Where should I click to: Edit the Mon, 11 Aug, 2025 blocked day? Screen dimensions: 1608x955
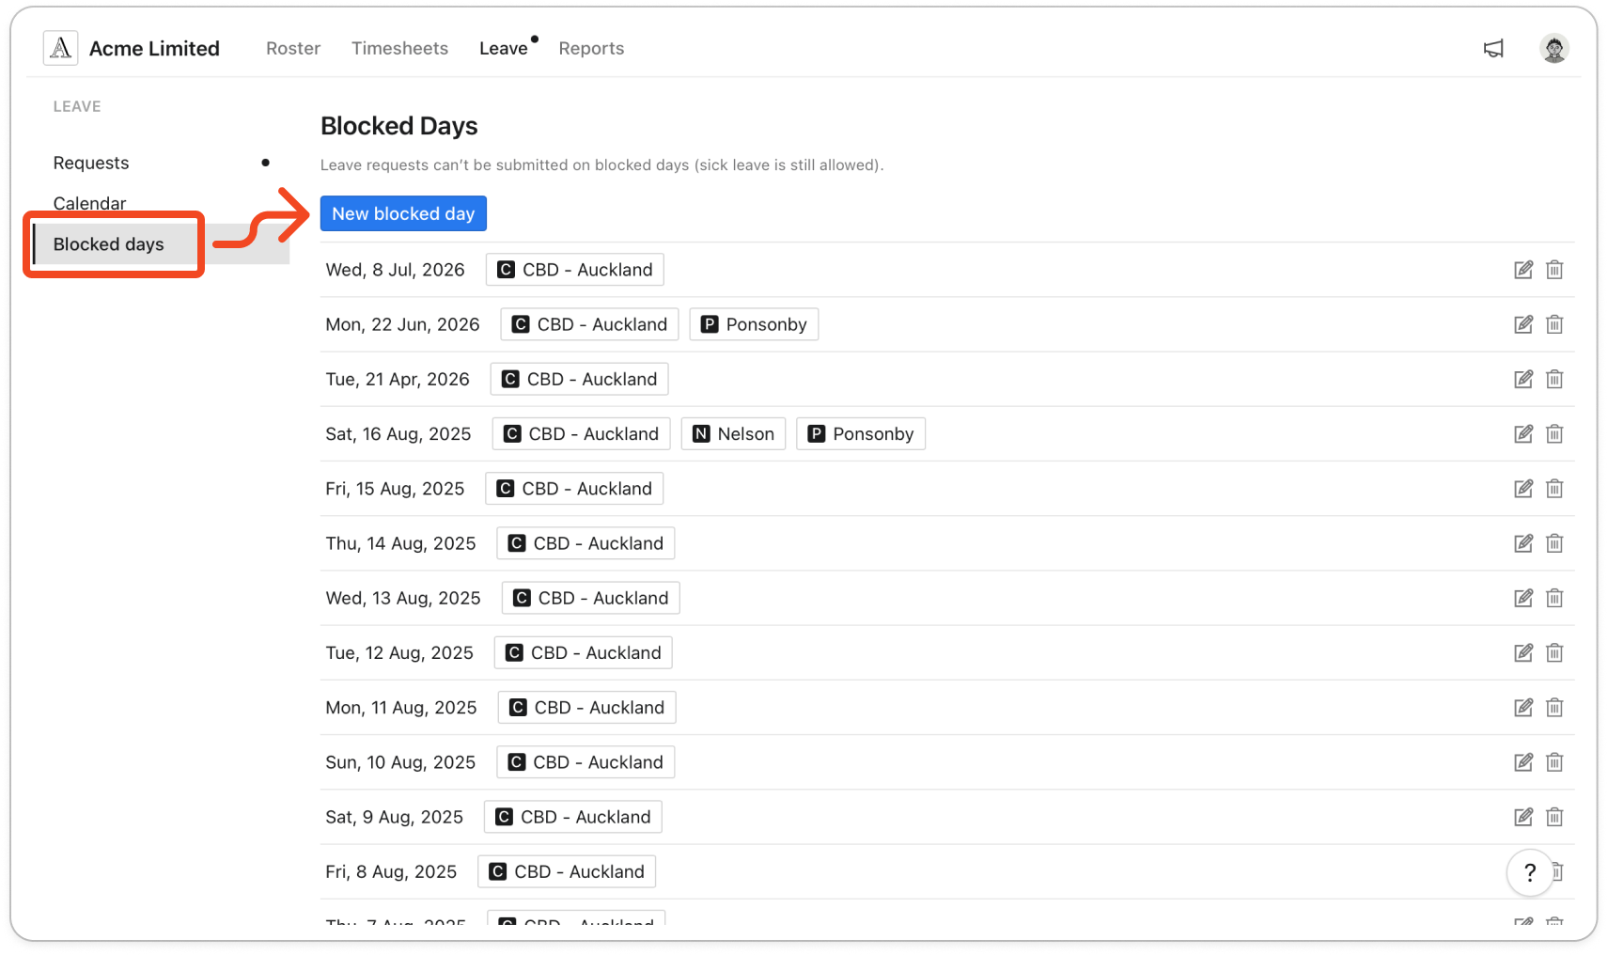1523,707
